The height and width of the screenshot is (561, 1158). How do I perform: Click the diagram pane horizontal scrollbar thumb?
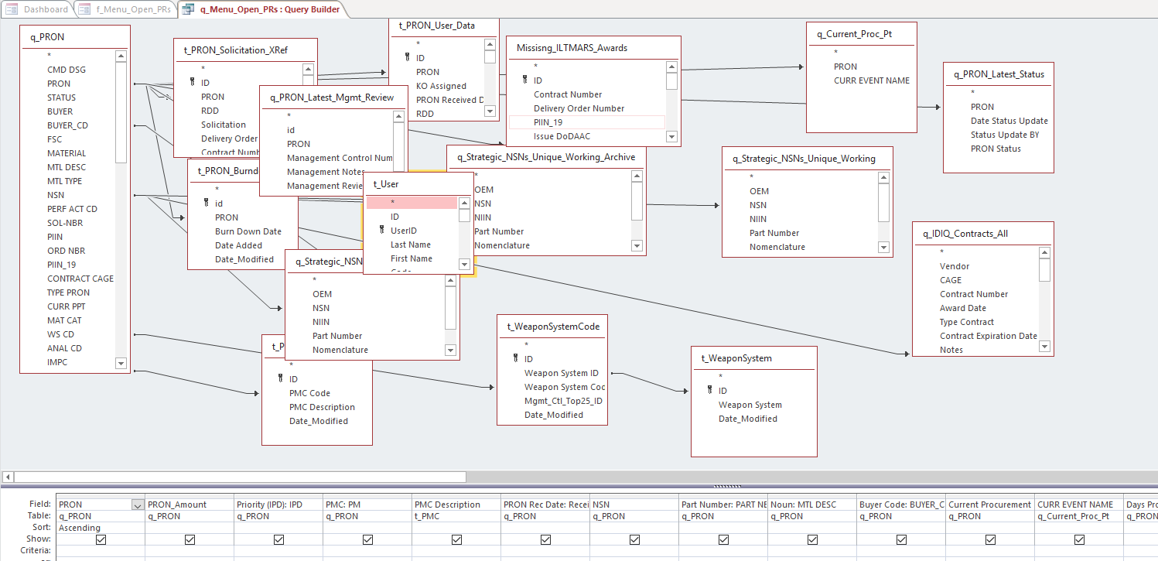240,477
